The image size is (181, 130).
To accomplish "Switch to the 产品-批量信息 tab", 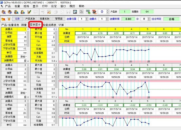I will point(10,25).
